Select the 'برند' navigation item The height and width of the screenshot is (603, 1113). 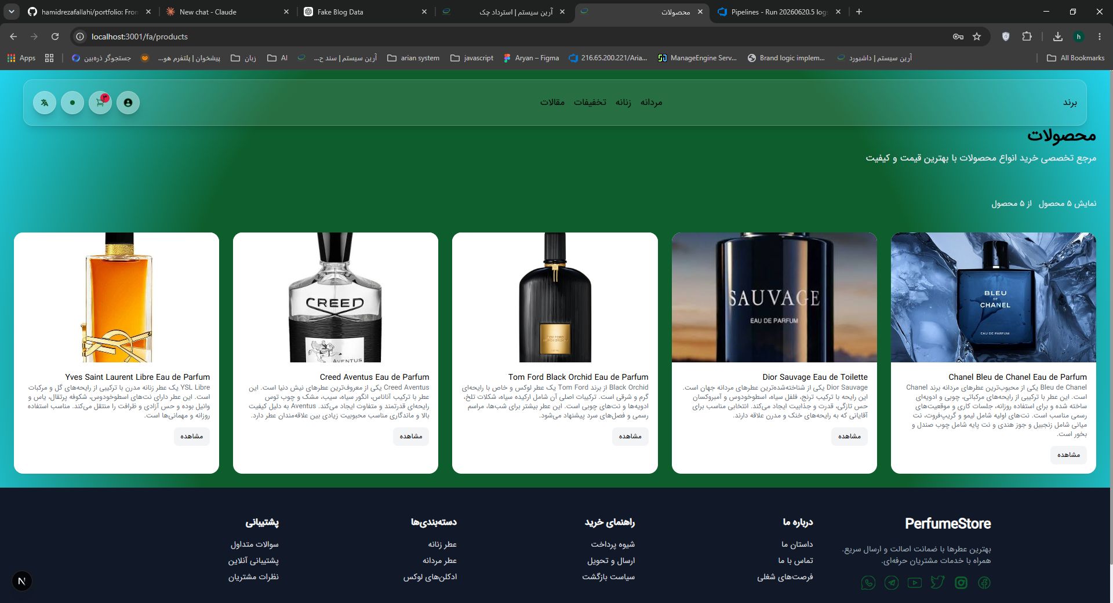click(1070, 103)
